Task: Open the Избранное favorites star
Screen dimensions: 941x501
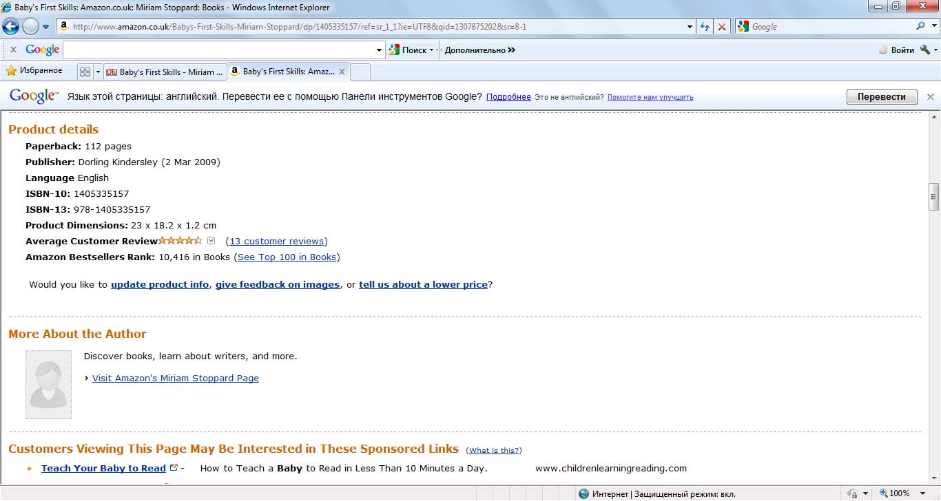Action: click(34, 71)
